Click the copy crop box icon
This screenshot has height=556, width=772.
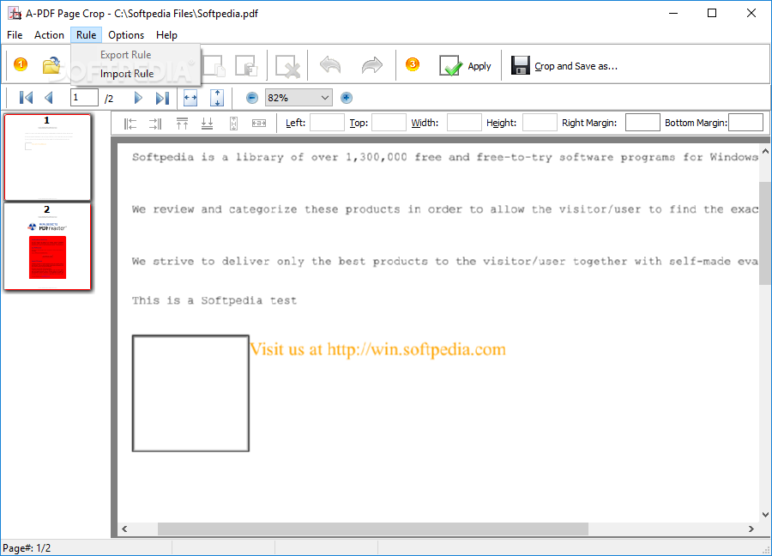214,65
